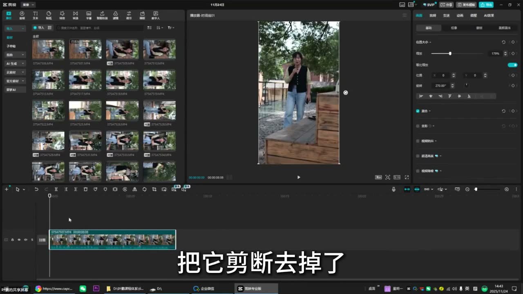Click the play button under the preview
The height and width of the screenshot is (294, 523).
click(x=299, y=177)
